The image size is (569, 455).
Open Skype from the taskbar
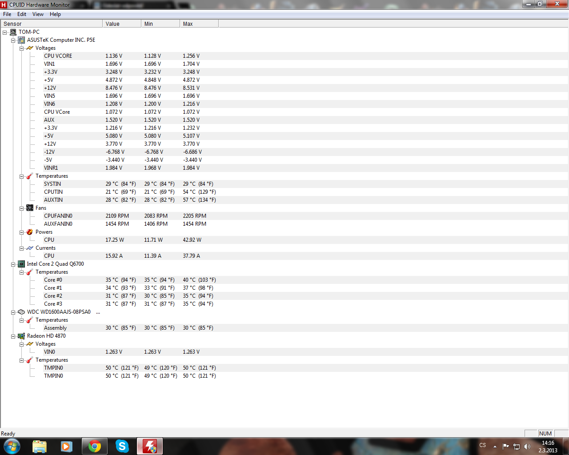[122, 446]
